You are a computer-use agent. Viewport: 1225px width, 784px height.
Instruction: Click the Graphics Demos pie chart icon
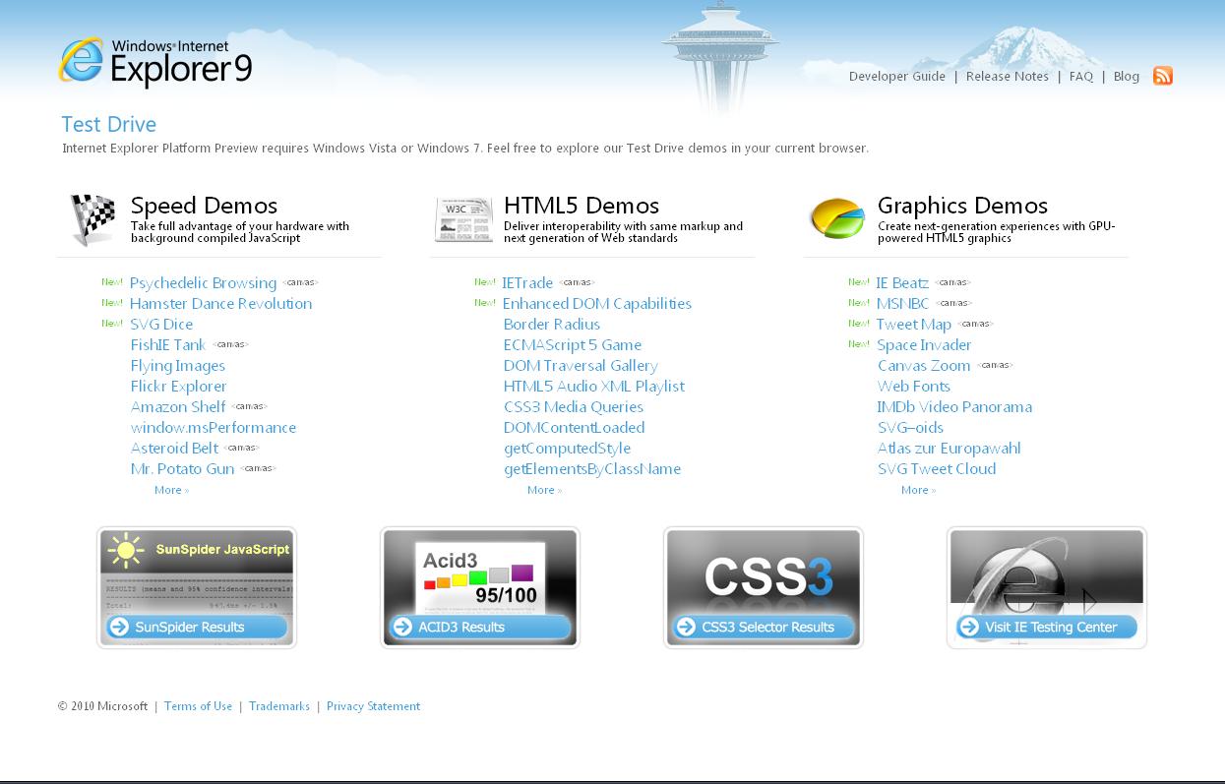[x=837, y=218]
